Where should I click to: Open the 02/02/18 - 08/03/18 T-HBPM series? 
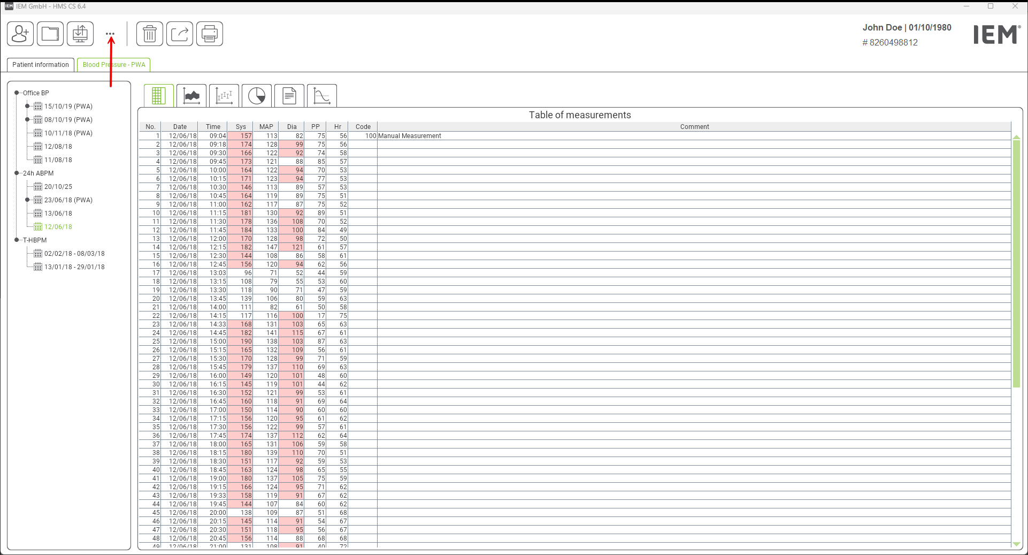(74, 254)
